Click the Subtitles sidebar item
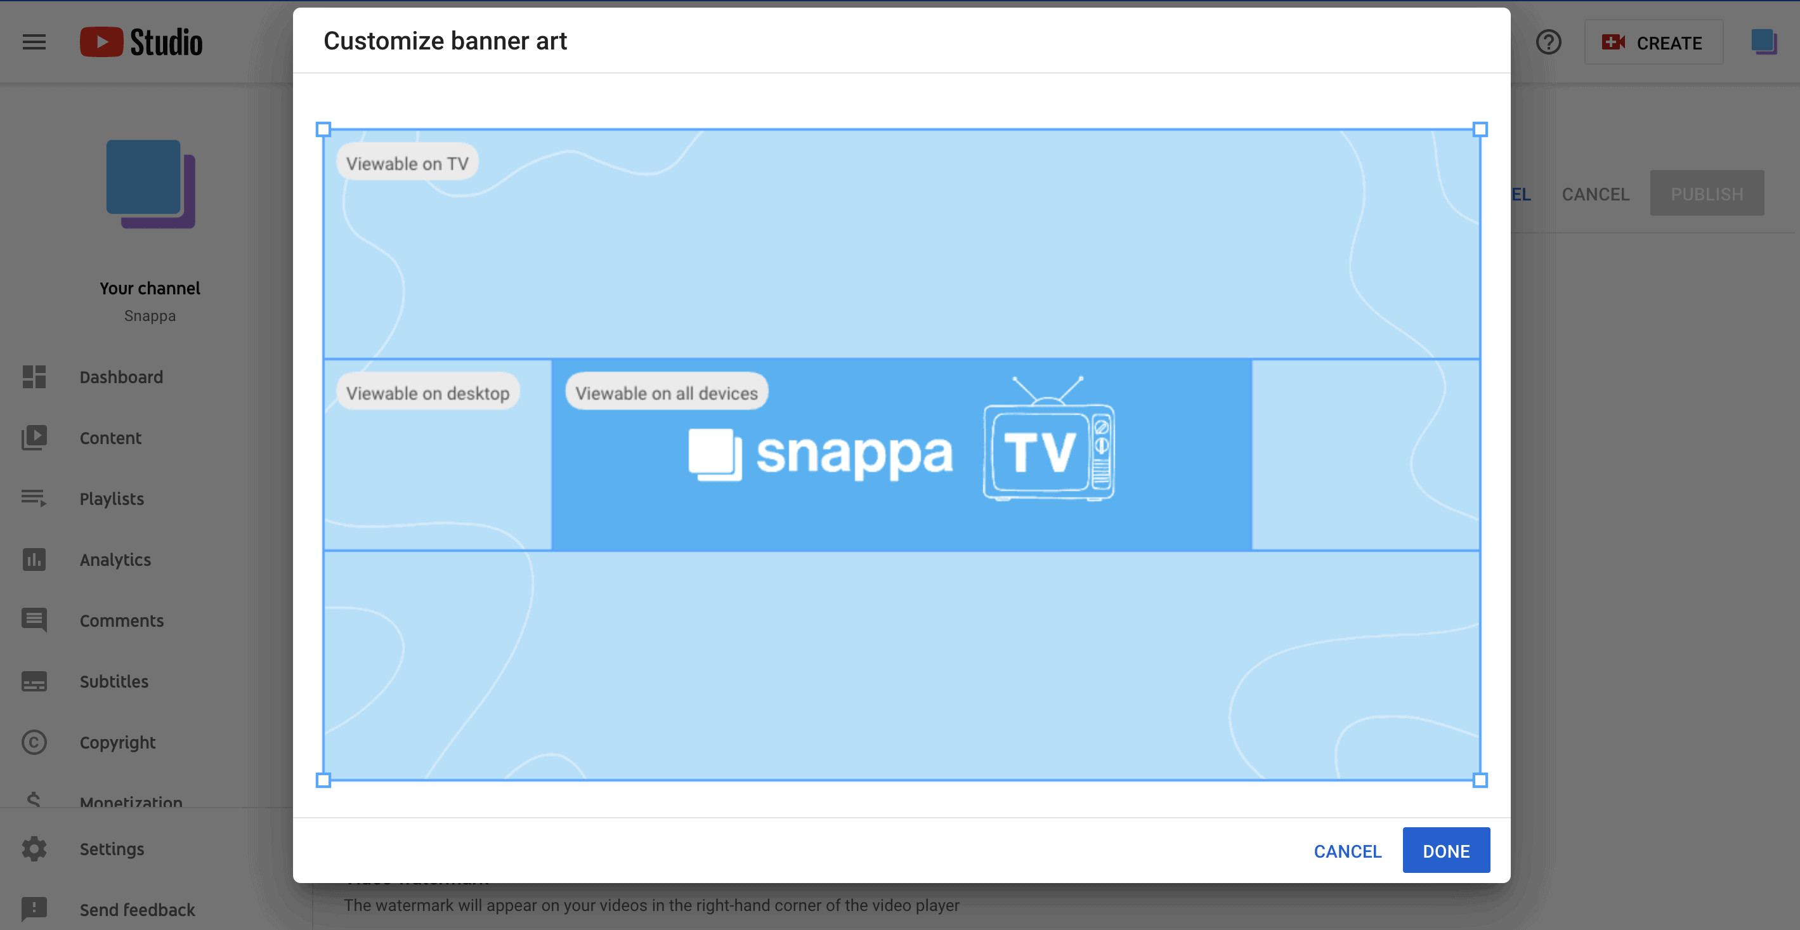The height and width of the screenshot is (930, 1800). [114, 682]
